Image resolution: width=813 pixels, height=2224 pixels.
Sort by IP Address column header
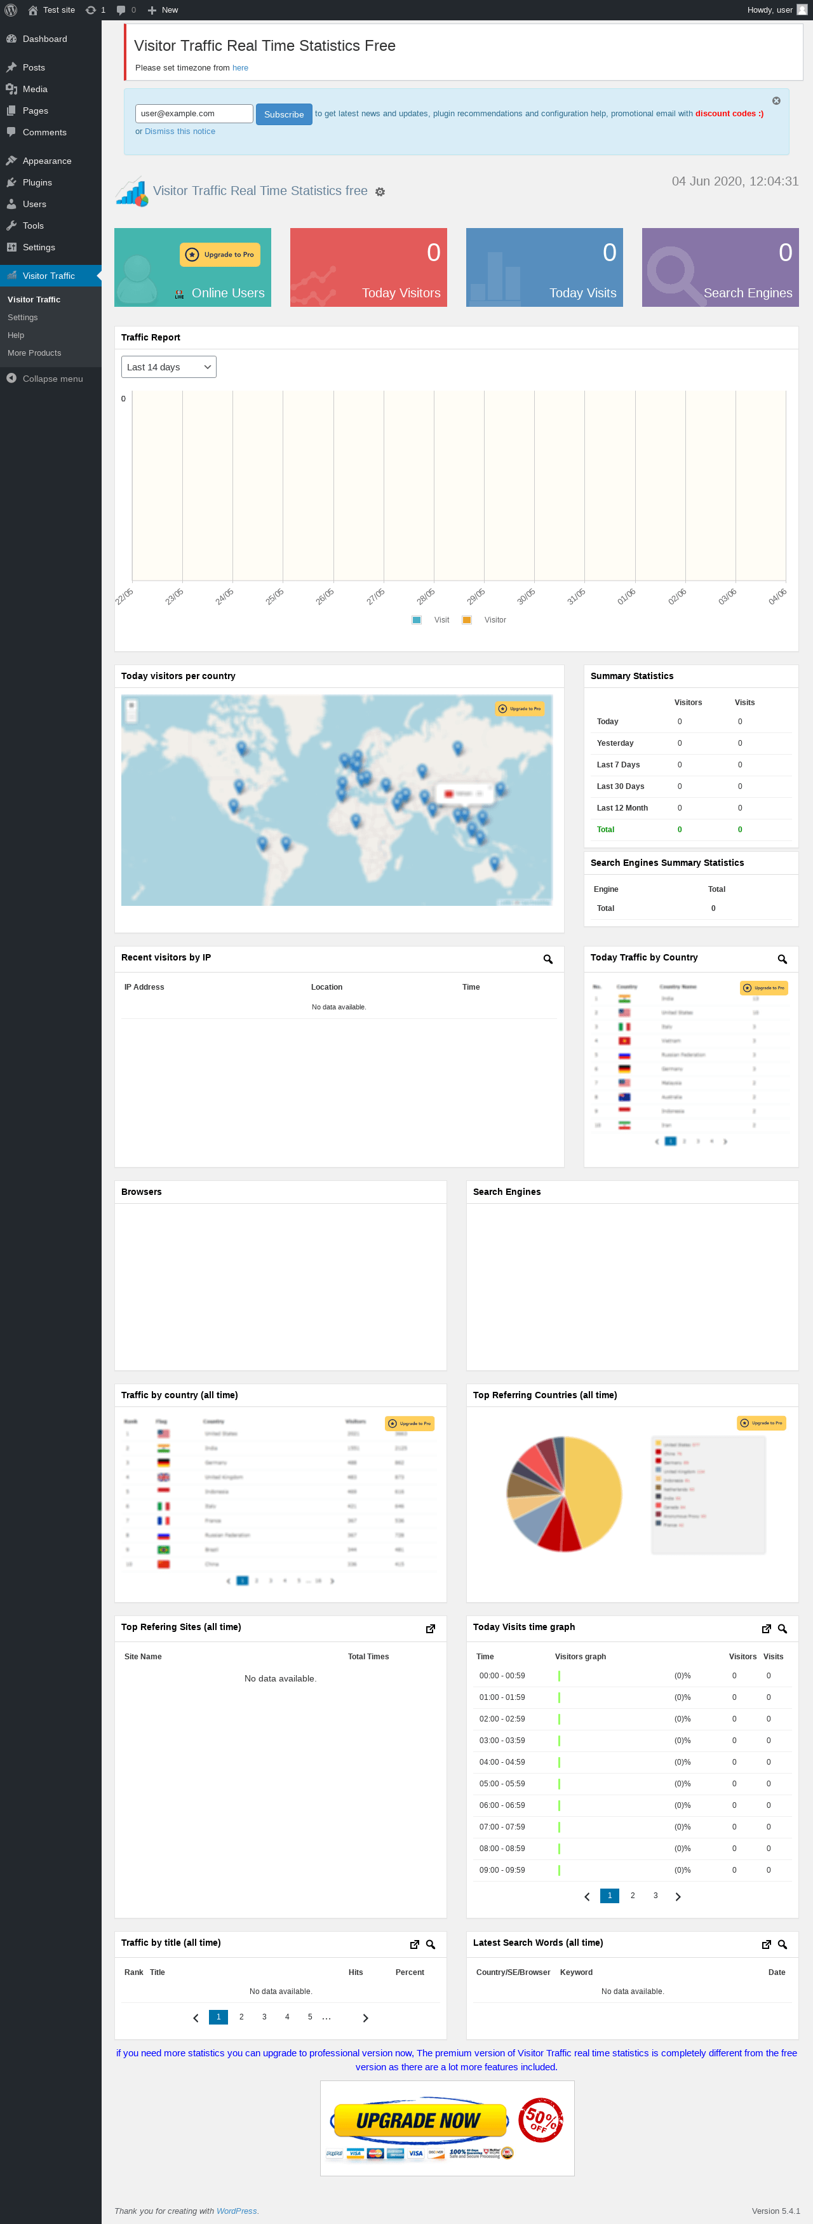point(144,987)
